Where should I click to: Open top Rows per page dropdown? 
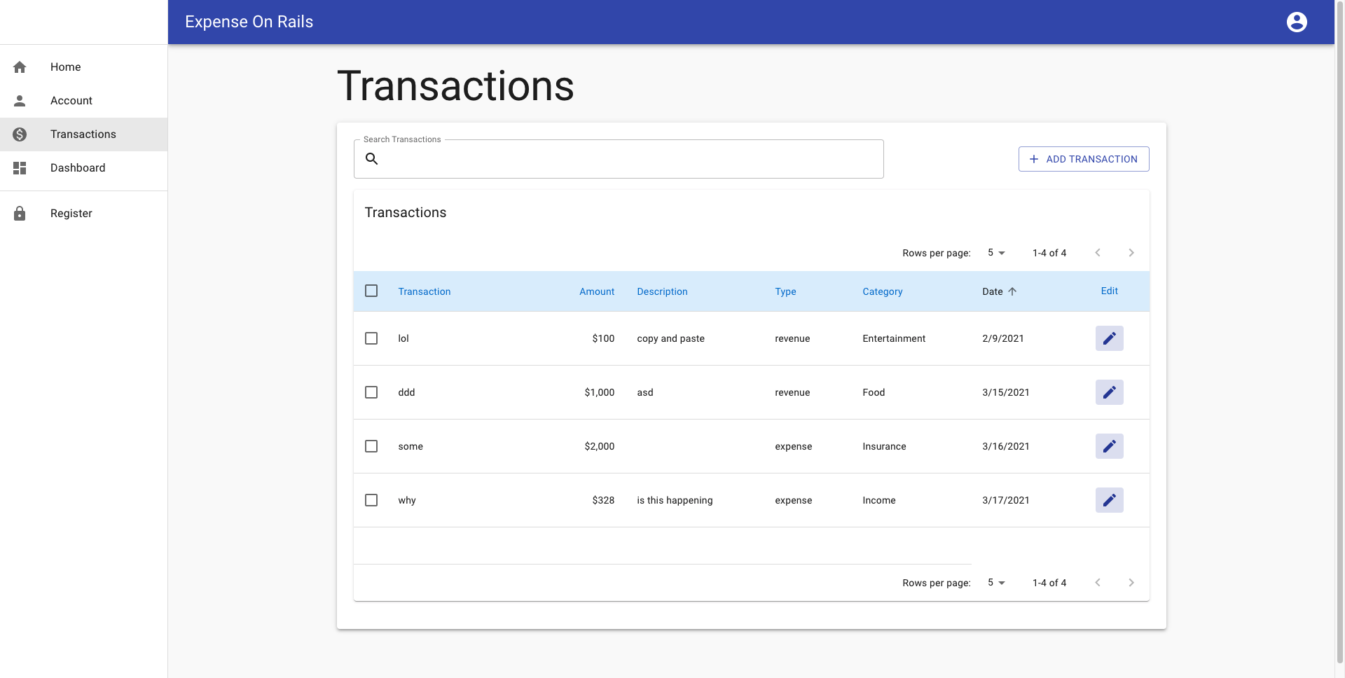996,253
